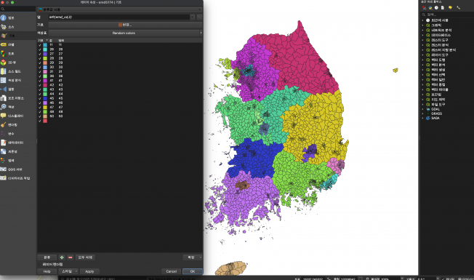
Task: Click the Cancel button
Action: click(171, 271)
